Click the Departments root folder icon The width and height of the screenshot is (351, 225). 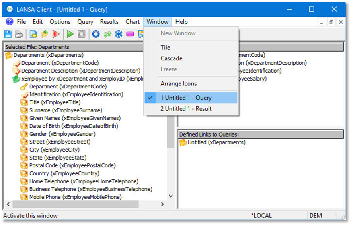coord(9,55)
